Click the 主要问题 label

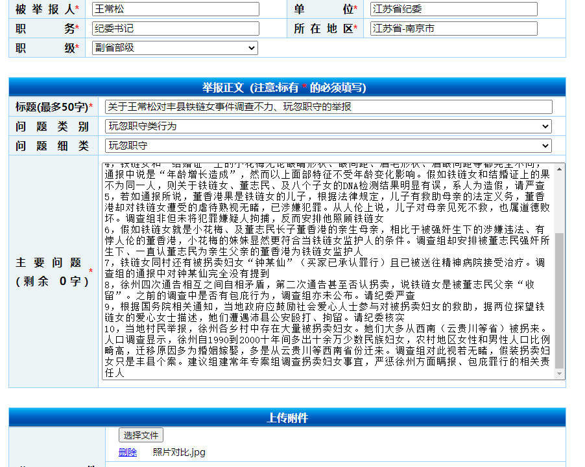[48, 263]
